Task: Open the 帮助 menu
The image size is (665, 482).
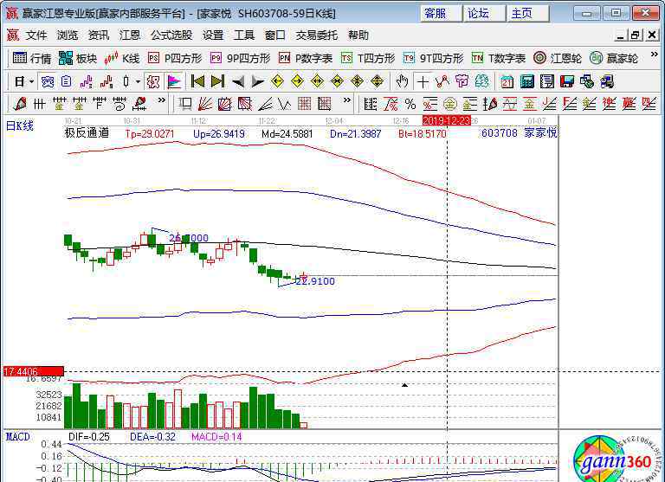Action: point(358,35)
